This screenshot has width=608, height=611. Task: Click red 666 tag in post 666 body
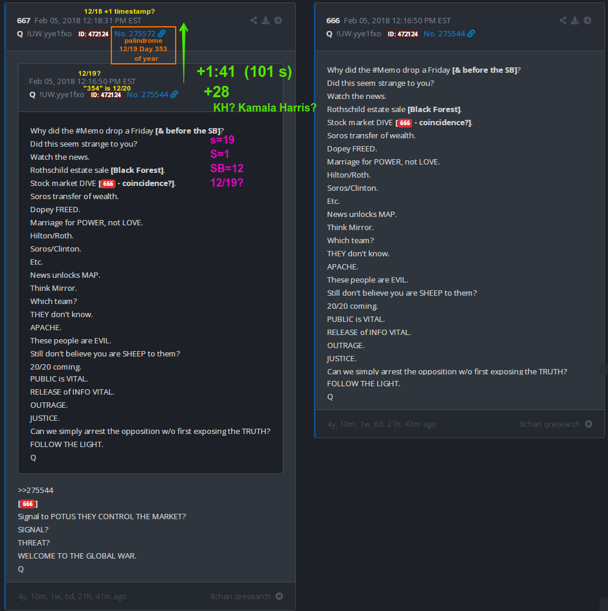pos(405,123)
